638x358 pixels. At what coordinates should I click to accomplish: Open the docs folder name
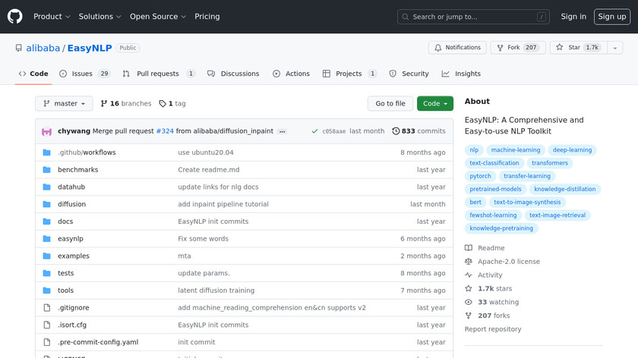pyautogui.click(x=65, y=221)
